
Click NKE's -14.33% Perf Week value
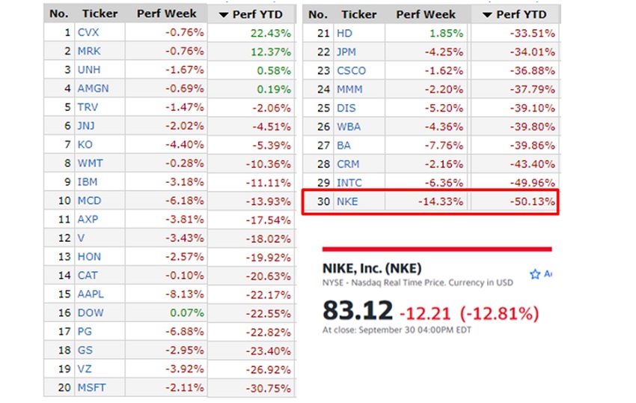click(x=441, y=201)
